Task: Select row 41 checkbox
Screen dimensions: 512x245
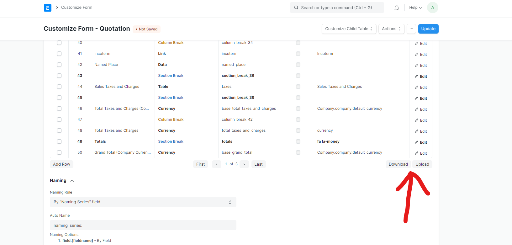Action: click(59, 54)
